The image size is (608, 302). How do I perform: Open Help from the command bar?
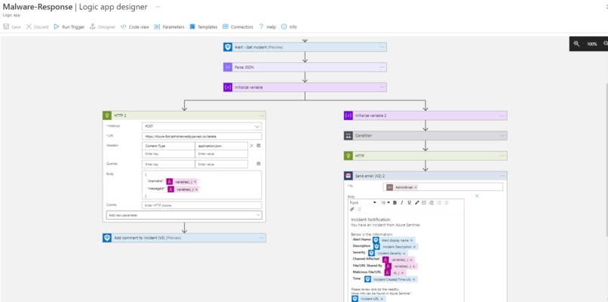coord(267,26)
